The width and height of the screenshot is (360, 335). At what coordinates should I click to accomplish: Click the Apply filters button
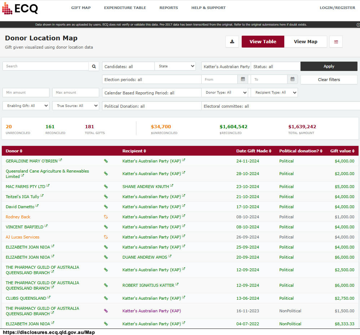[329, 66]
